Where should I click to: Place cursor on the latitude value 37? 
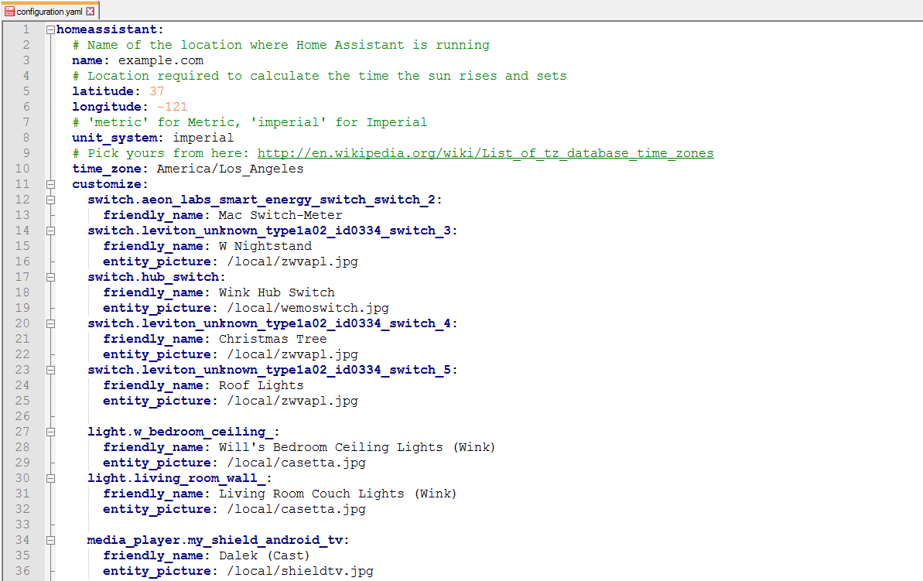[x=156, y=91]
